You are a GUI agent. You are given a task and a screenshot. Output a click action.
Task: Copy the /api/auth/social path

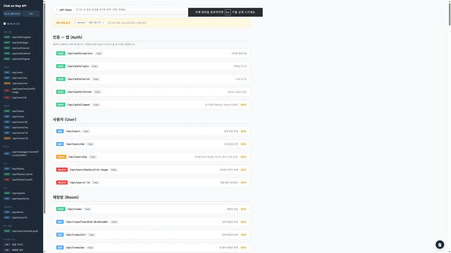pos(96,79)
